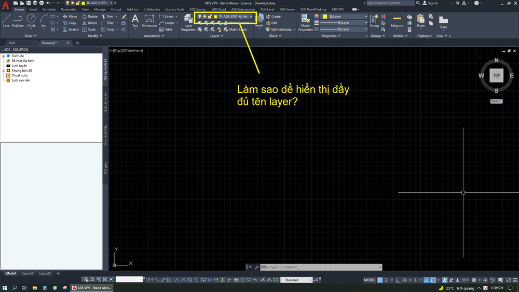Expand the Điểm đo tree node
The width and height of the screenshot is (519, 292).
(4, 56)
